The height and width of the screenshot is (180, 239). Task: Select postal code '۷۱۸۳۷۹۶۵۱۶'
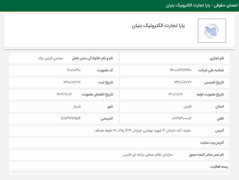click(70, 118)
